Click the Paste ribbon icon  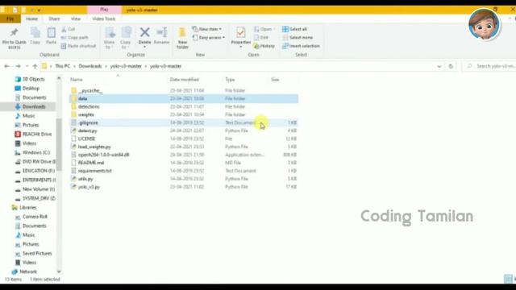click(51, 33)
